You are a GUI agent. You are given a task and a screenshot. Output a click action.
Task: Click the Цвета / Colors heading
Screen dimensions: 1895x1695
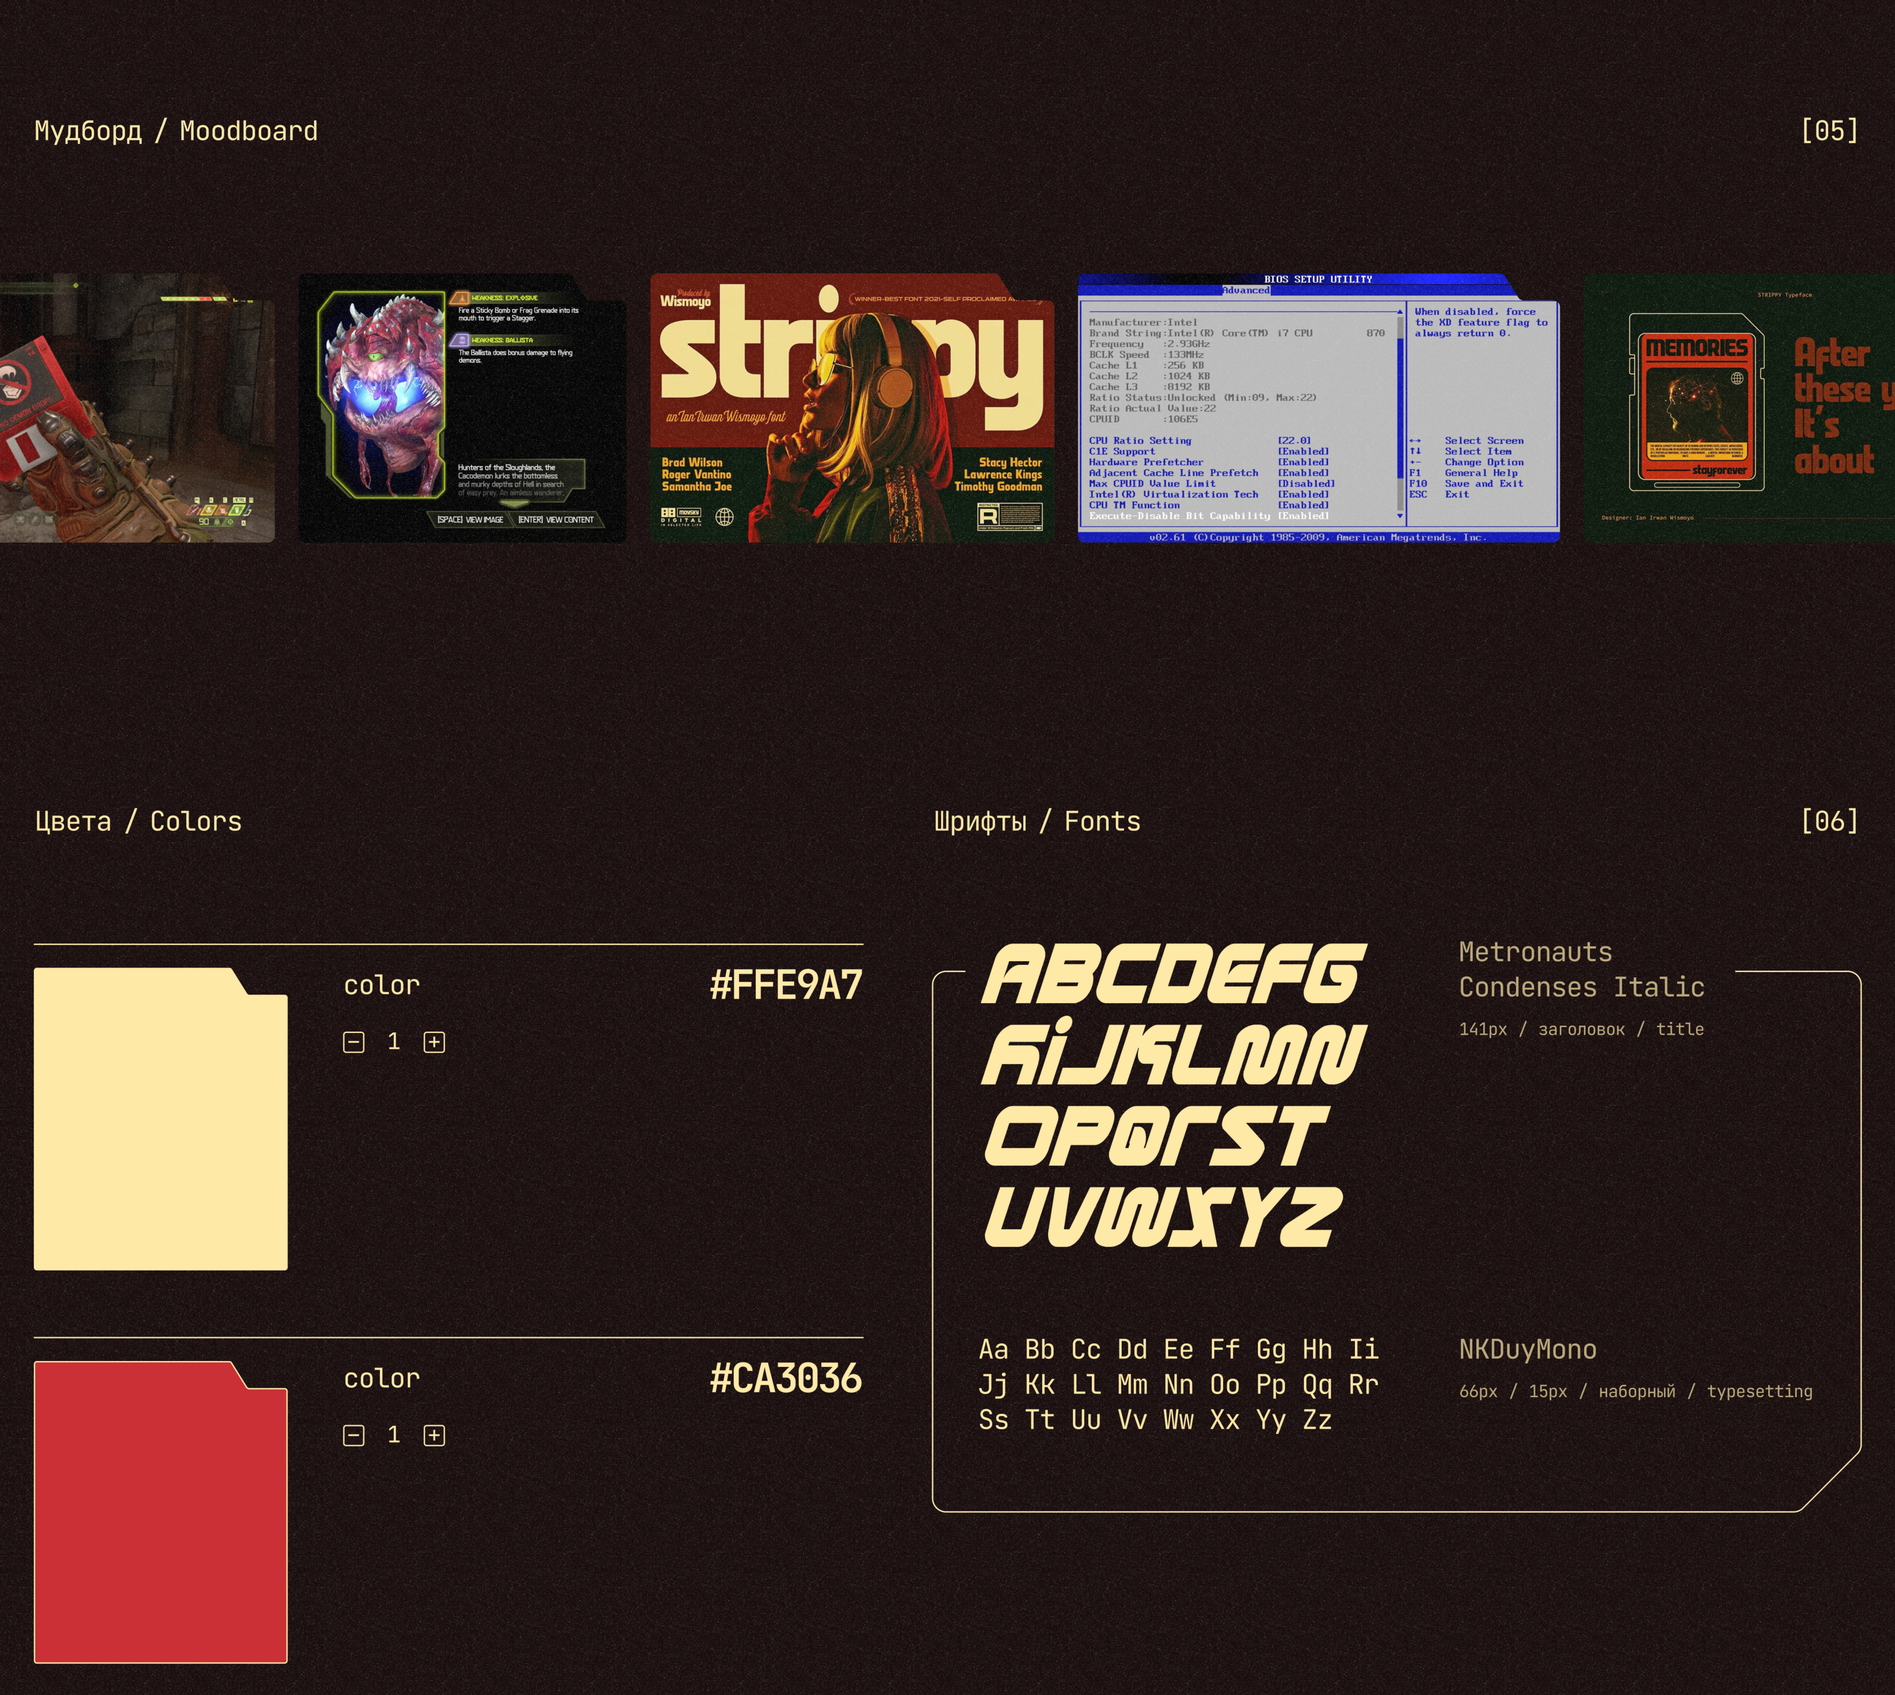[138, 821]
